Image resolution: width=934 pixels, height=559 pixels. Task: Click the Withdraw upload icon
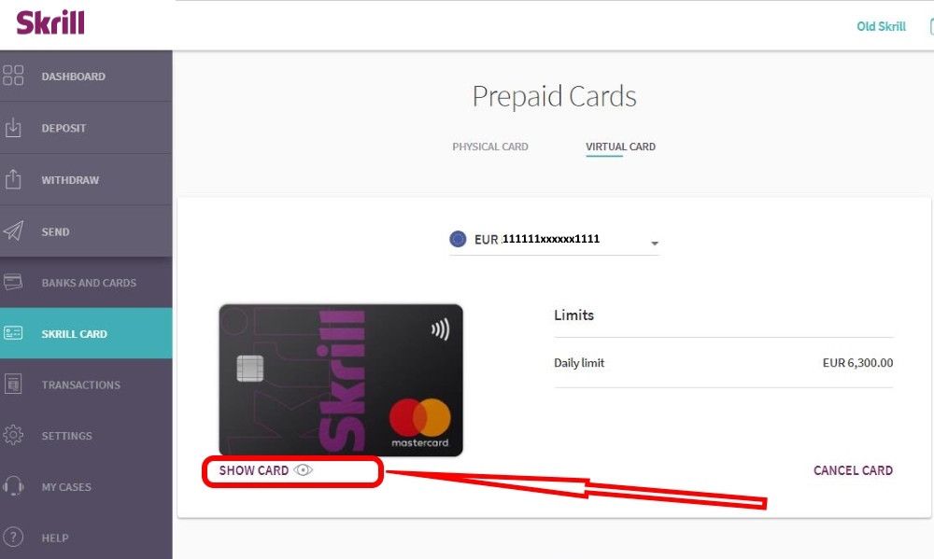13,179
